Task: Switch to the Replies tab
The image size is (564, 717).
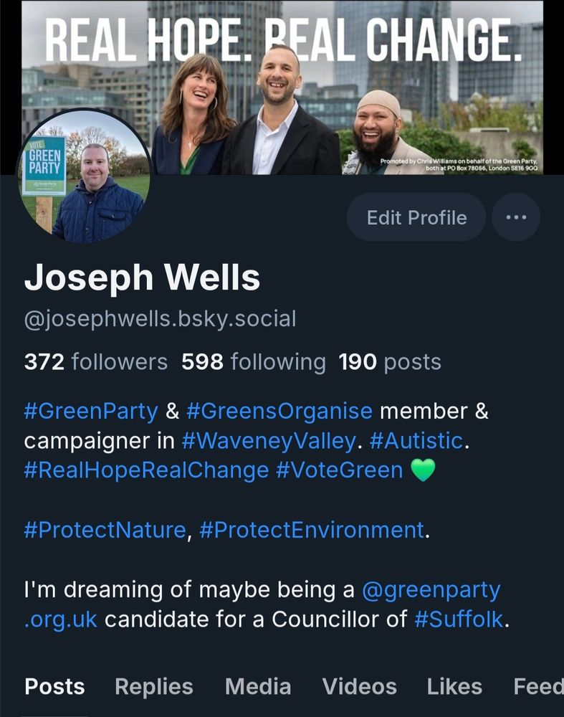Action: 154,686
